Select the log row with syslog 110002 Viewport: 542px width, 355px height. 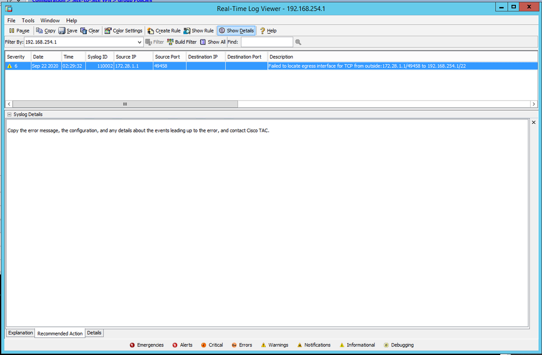point(271,66)
